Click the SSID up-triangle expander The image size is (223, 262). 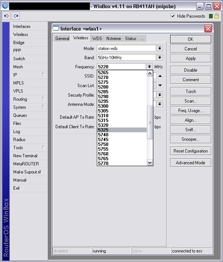coord(160,76)
